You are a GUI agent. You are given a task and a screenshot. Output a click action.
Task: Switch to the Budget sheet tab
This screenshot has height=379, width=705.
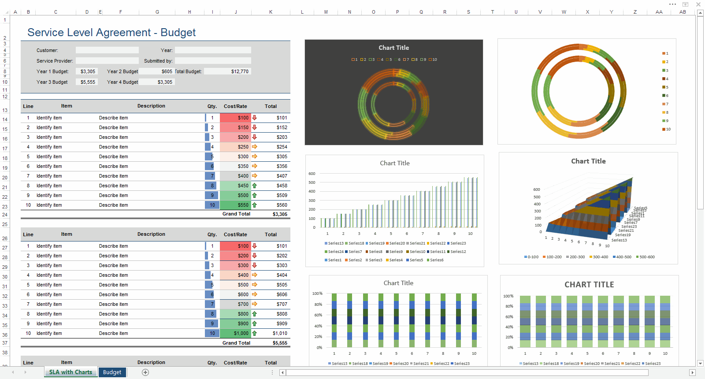tap(112, 372)
